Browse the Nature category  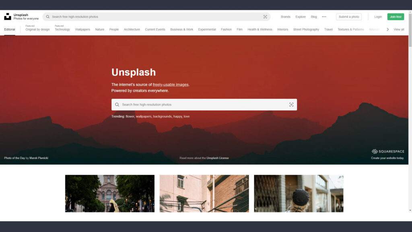(x=100, y=29)
